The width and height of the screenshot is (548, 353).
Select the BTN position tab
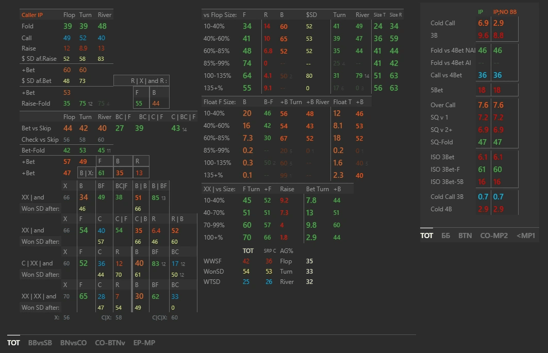coord(465,236)
